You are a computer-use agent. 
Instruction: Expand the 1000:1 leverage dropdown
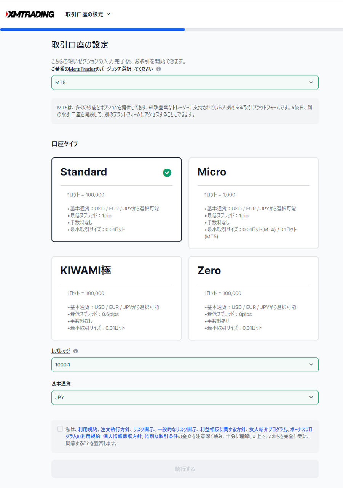185,364
